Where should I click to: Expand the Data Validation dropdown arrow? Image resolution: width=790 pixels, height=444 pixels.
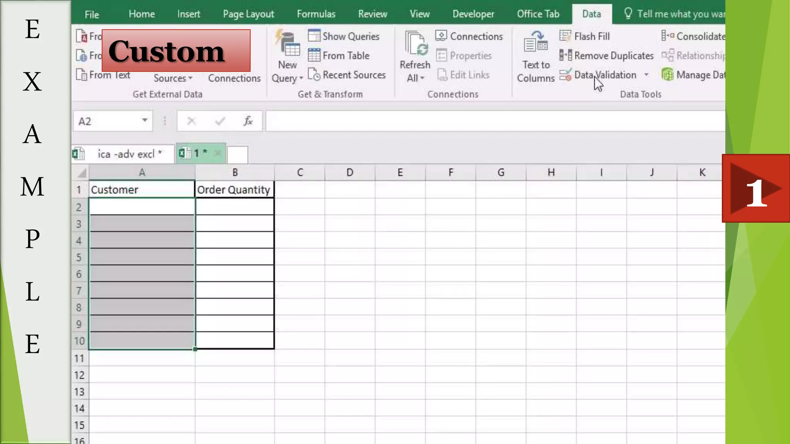pyautogui.click(x=647, y=75)
